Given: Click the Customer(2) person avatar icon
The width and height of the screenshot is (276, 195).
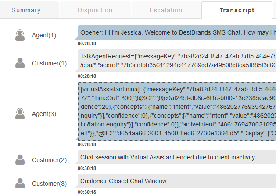Looking at the screenshot, I should [x=20, y=159].
